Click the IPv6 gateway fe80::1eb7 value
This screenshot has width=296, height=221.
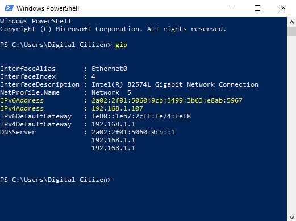coord(141,116)
